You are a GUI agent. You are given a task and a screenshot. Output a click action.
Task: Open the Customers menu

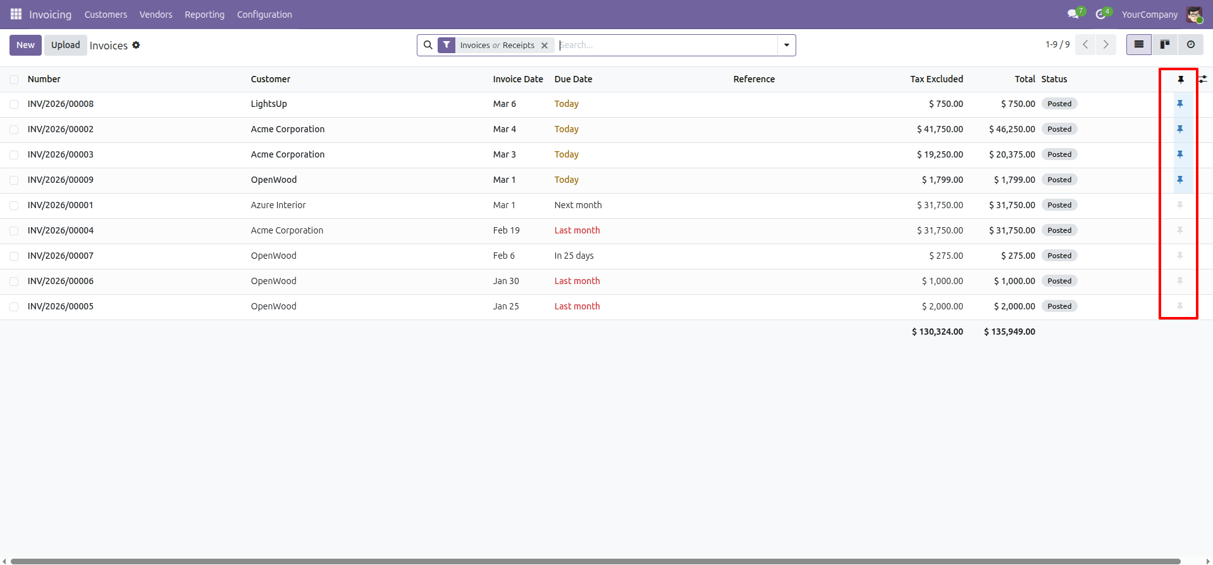[106, 14]
